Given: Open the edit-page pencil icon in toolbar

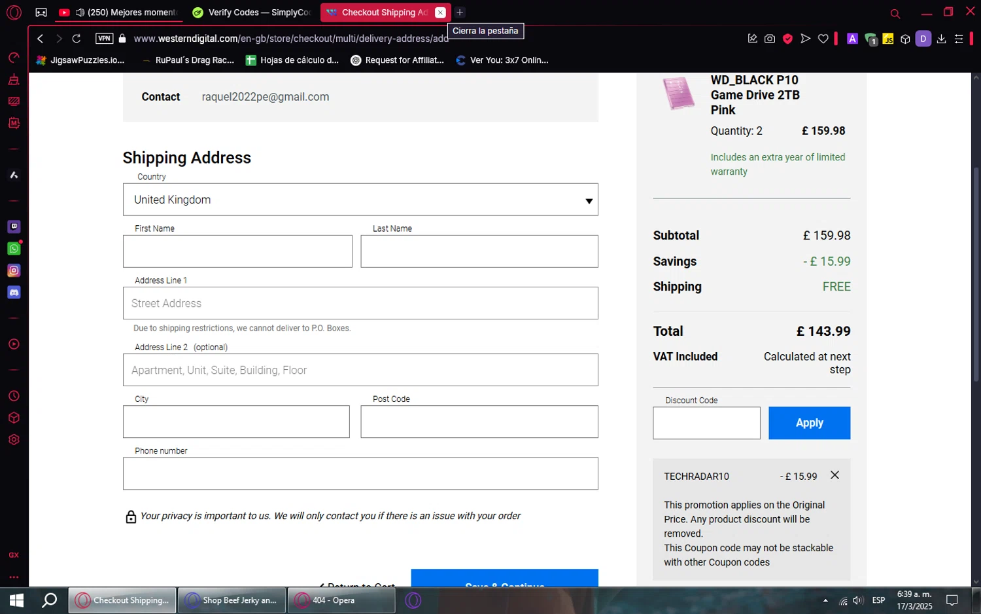Looking at the screenshot, I should pos(752,39).
